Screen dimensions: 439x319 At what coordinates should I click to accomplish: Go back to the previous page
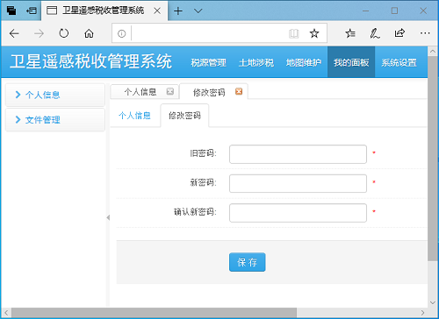tap(14, 33)
